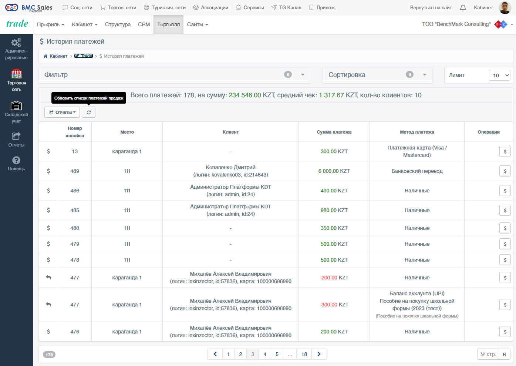Open the Профиль menu

pyautogui.click(x=51, y=24)
